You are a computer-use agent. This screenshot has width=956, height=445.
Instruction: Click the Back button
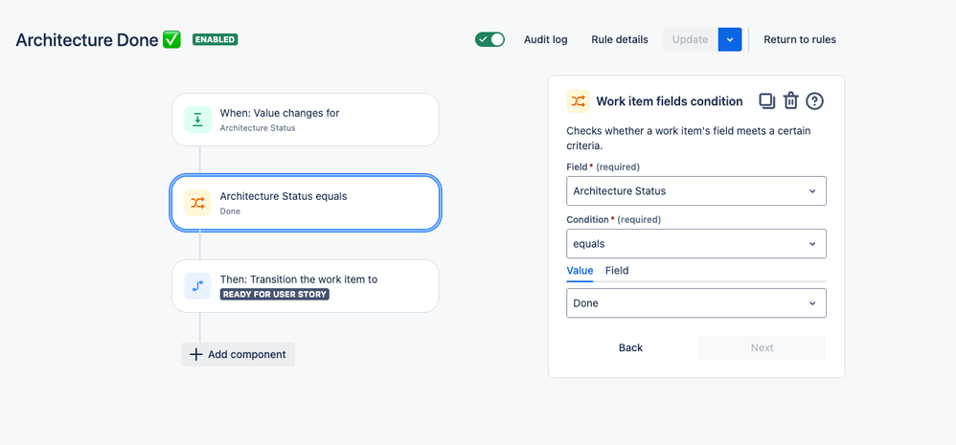coord(630,347)
